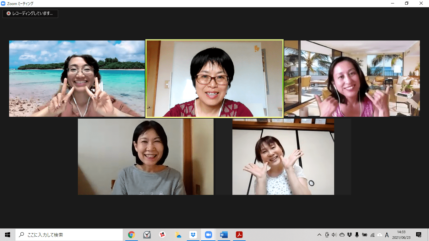The height and width of the screenshot is (241, 429).
Task: Open the red petal app in taskbar
Action: click(x=162, y=235)
